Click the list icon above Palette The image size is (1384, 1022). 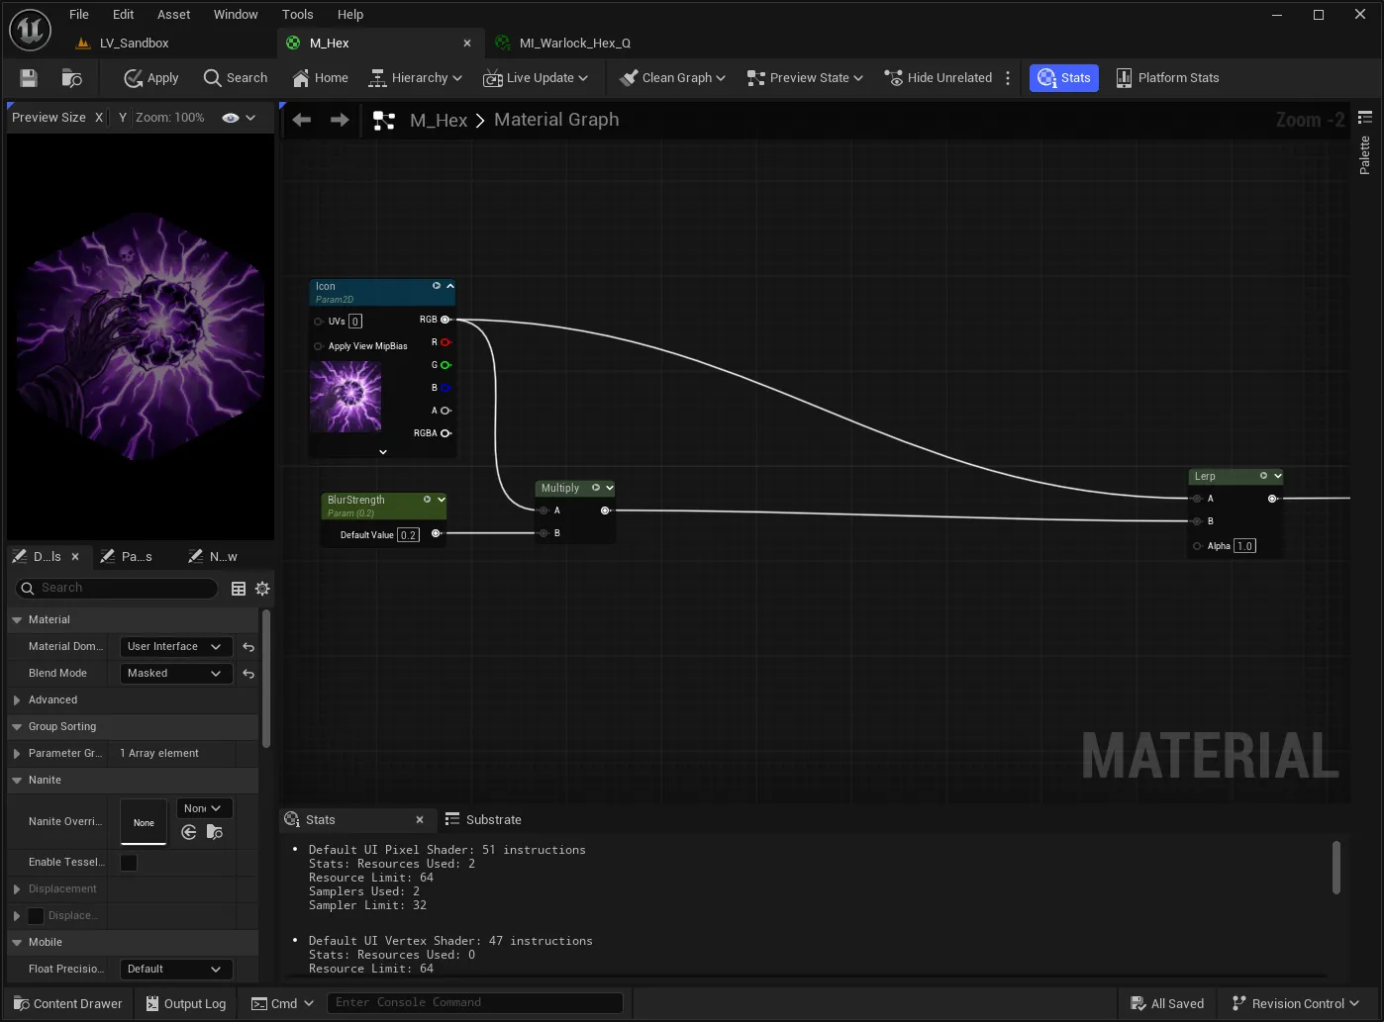[x=1365, y=117]
